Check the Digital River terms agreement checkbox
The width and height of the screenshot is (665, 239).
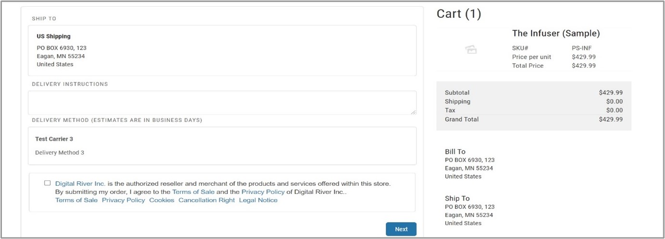point(47,183)
